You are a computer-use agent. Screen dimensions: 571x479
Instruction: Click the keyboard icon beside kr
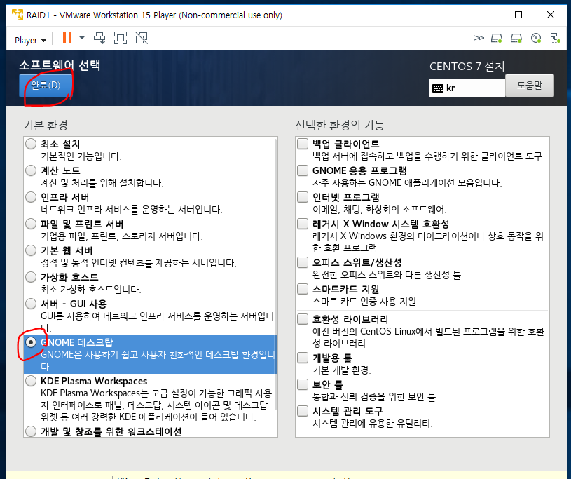tap(438, 88)
